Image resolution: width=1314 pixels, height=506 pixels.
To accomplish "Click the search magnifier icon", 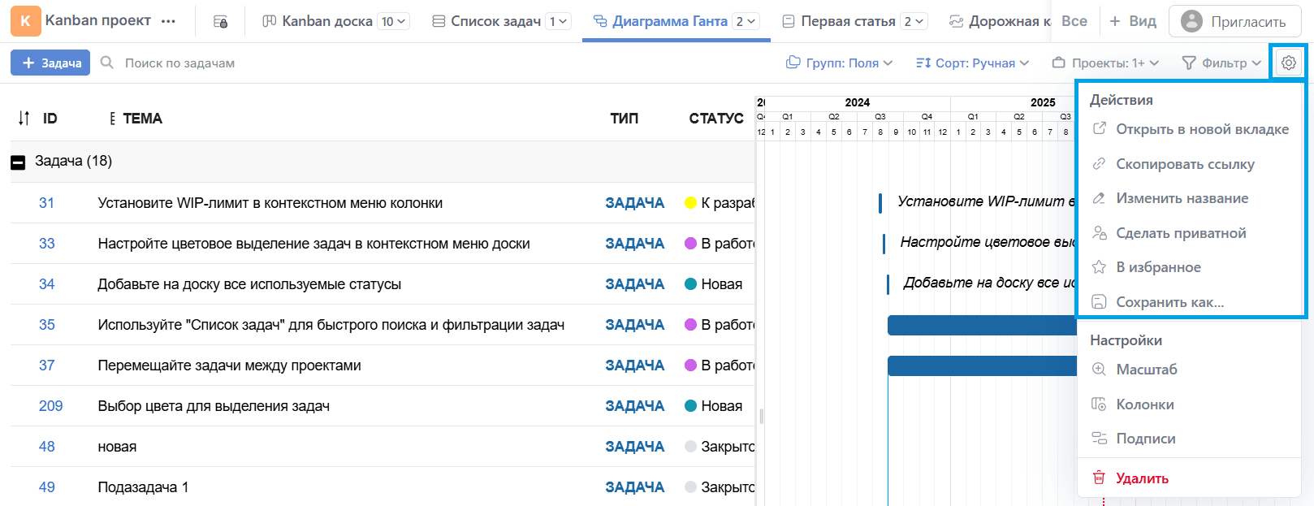I will tap(107, 63).
